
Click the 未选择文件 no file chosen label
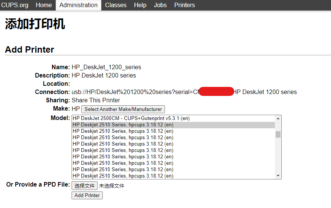click(x=112, y=186)
